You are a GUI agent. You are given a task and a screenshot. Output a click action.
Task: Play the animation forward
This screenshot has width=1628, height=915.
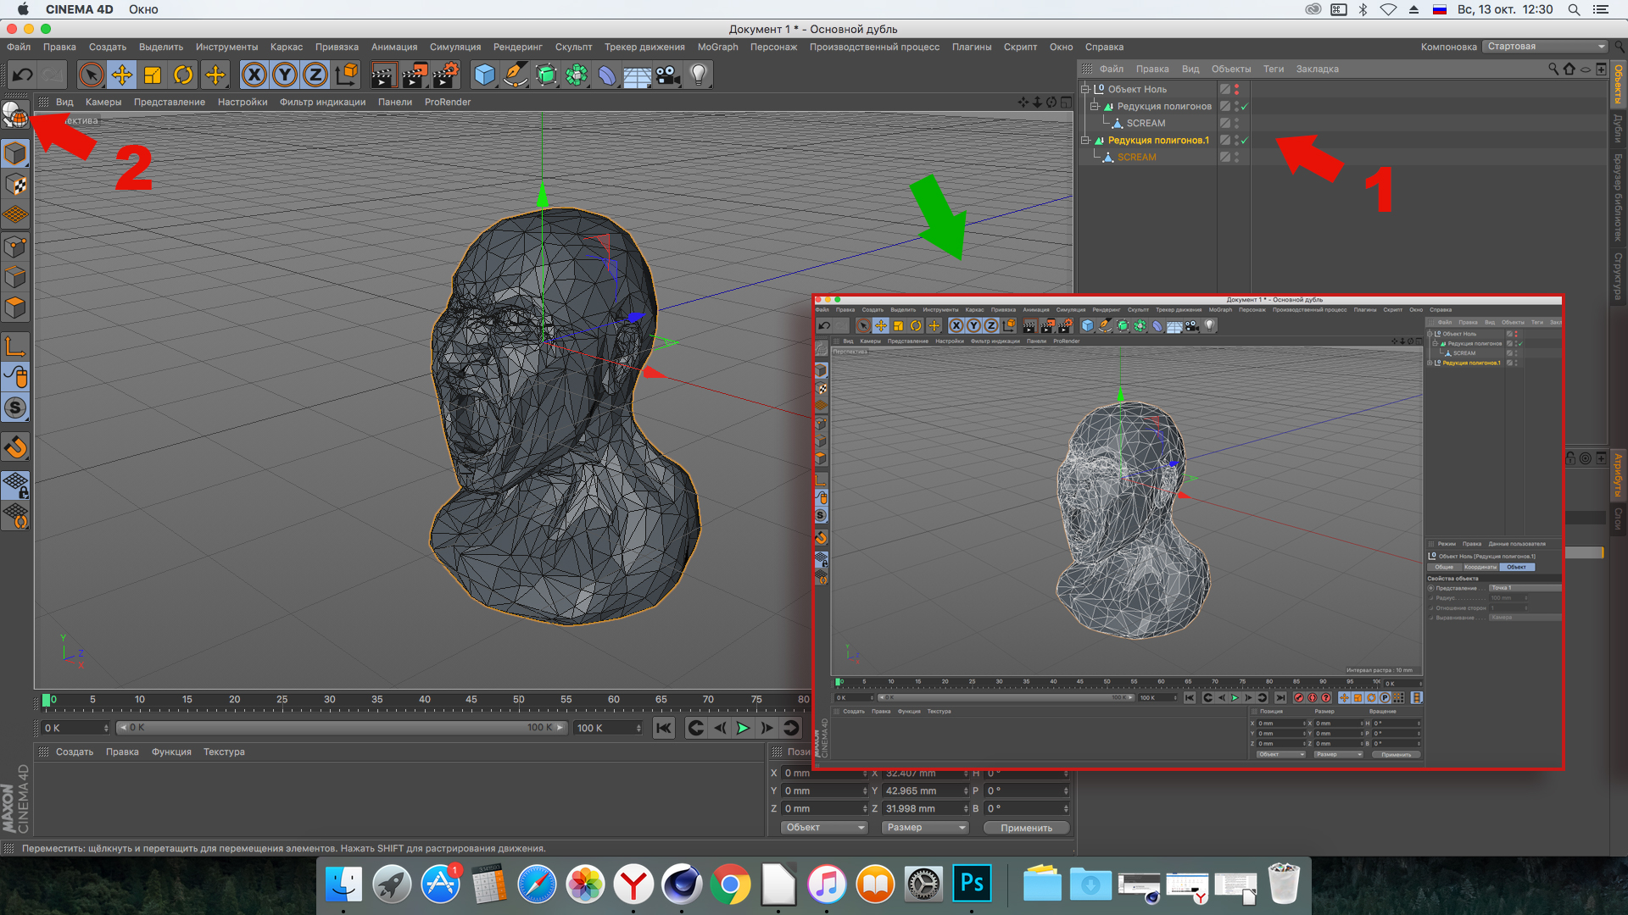pos(743,728)
